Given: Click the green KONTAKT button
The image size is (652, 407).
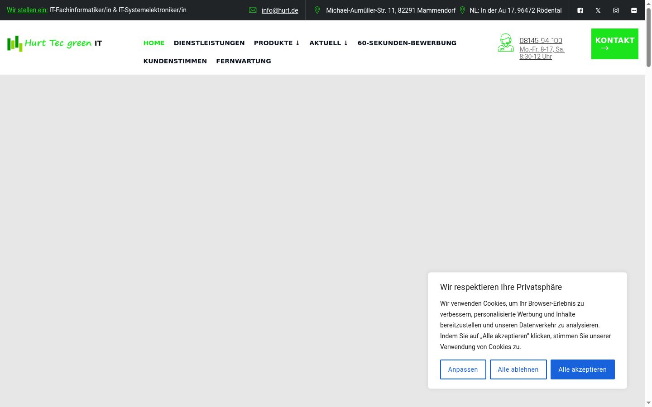Looking at the screenshot, I should (x=615, y=44).
